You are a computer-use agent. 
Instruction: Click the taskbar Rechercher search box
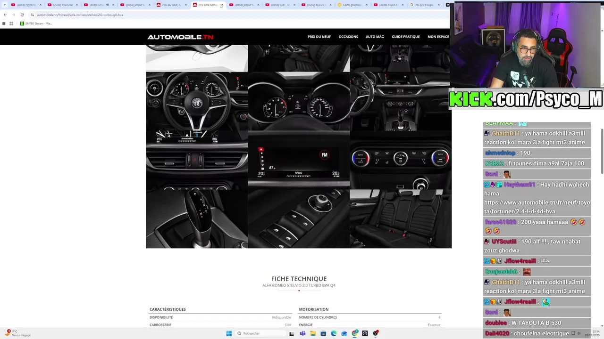tap(261, 333)
